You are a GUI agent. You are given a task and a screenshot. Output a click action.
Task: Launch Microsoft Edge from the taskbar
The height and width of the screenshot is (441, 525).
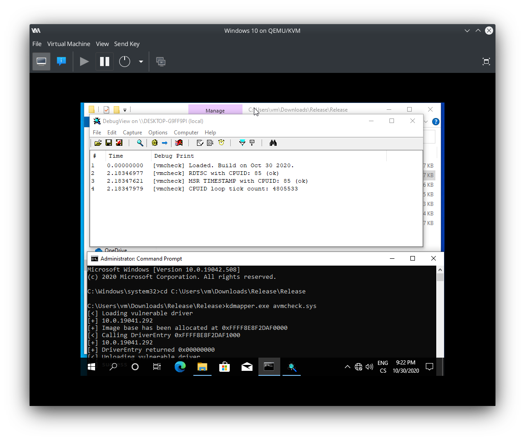pos(180,367)
